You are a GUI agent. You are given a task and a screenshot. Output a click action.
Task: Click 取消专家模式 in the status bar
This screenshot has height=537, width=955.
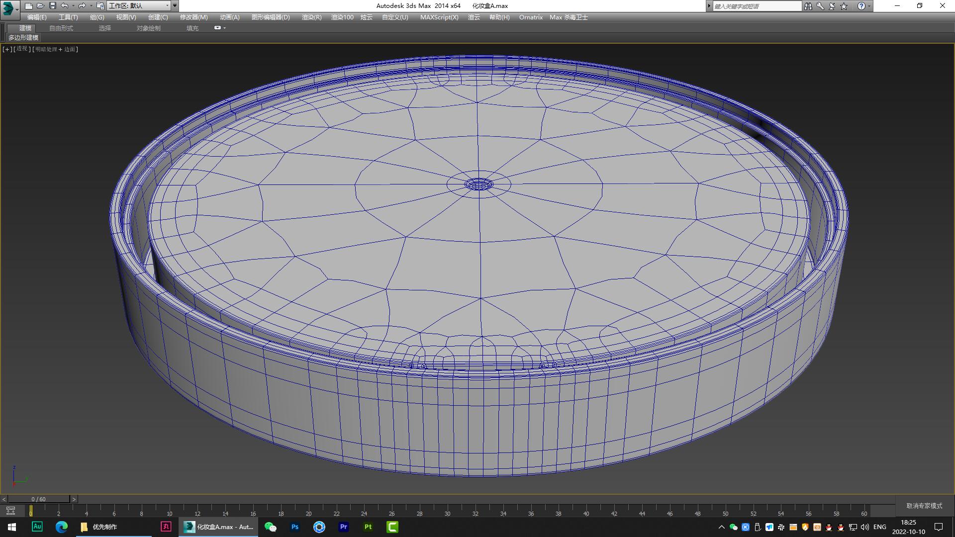click(924, 505)
